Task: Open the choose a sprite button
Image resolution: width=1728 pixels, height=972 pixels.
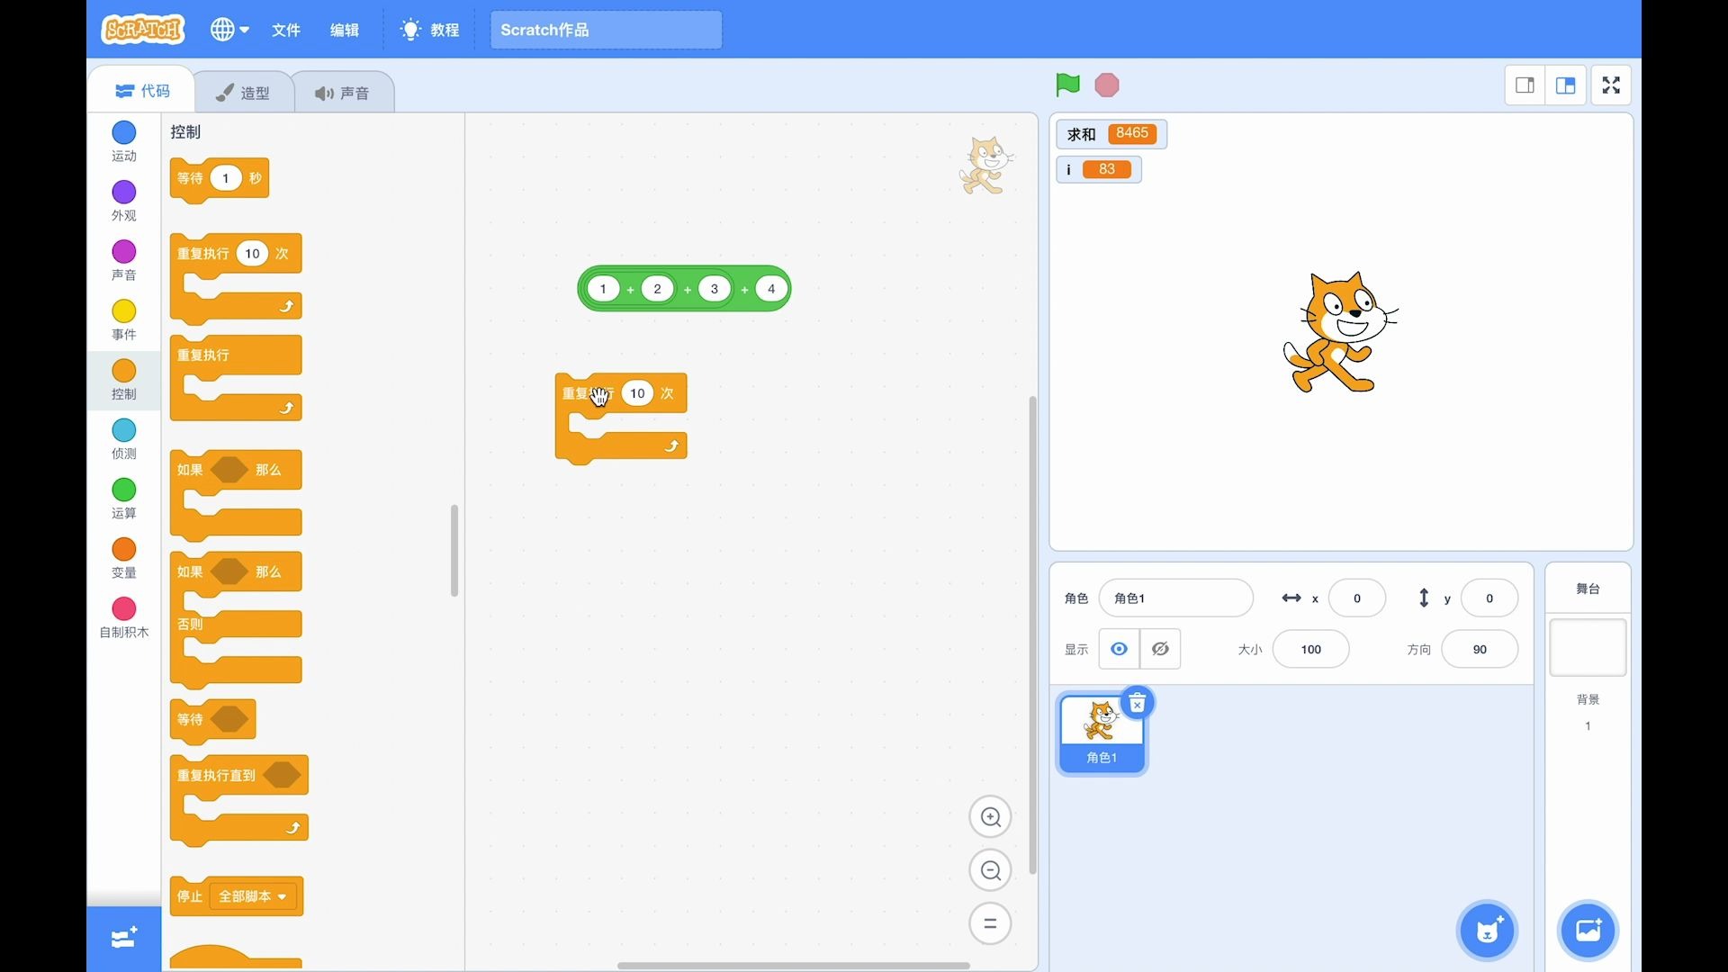Action: tap(1488, 930)
